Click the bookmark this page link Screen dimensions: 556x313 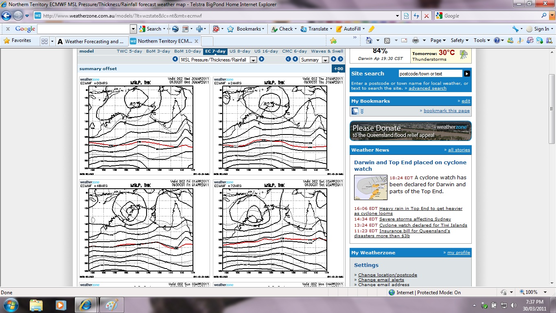tap(447, 110)
